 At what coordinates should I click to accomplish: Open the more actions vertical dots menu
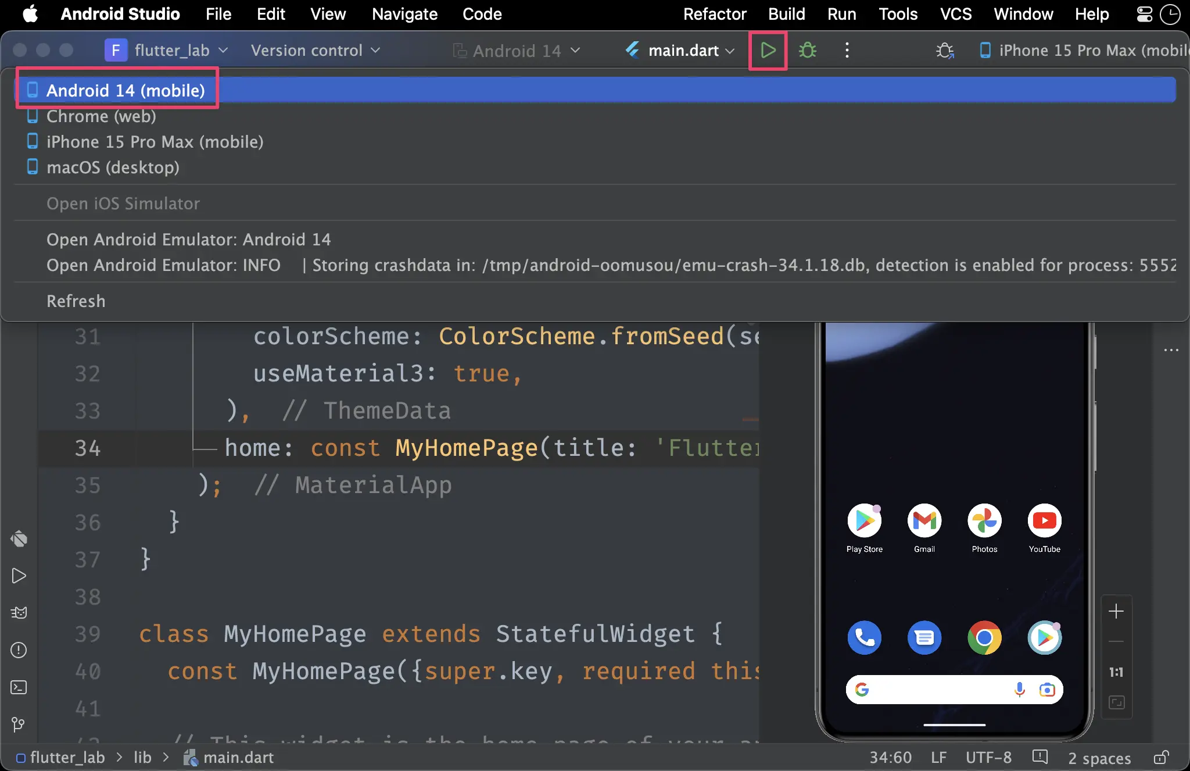(x=847, y=51)
